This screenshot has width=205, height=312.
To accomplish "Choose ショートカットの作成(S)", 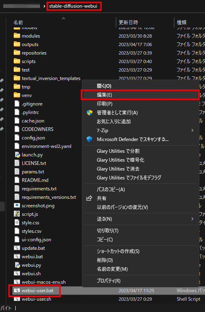I will [x=141, y=251].
